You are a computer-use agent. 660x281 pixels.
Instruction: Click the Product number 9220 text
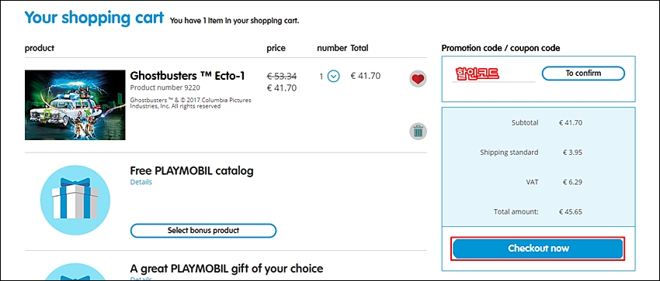point(165,87)
